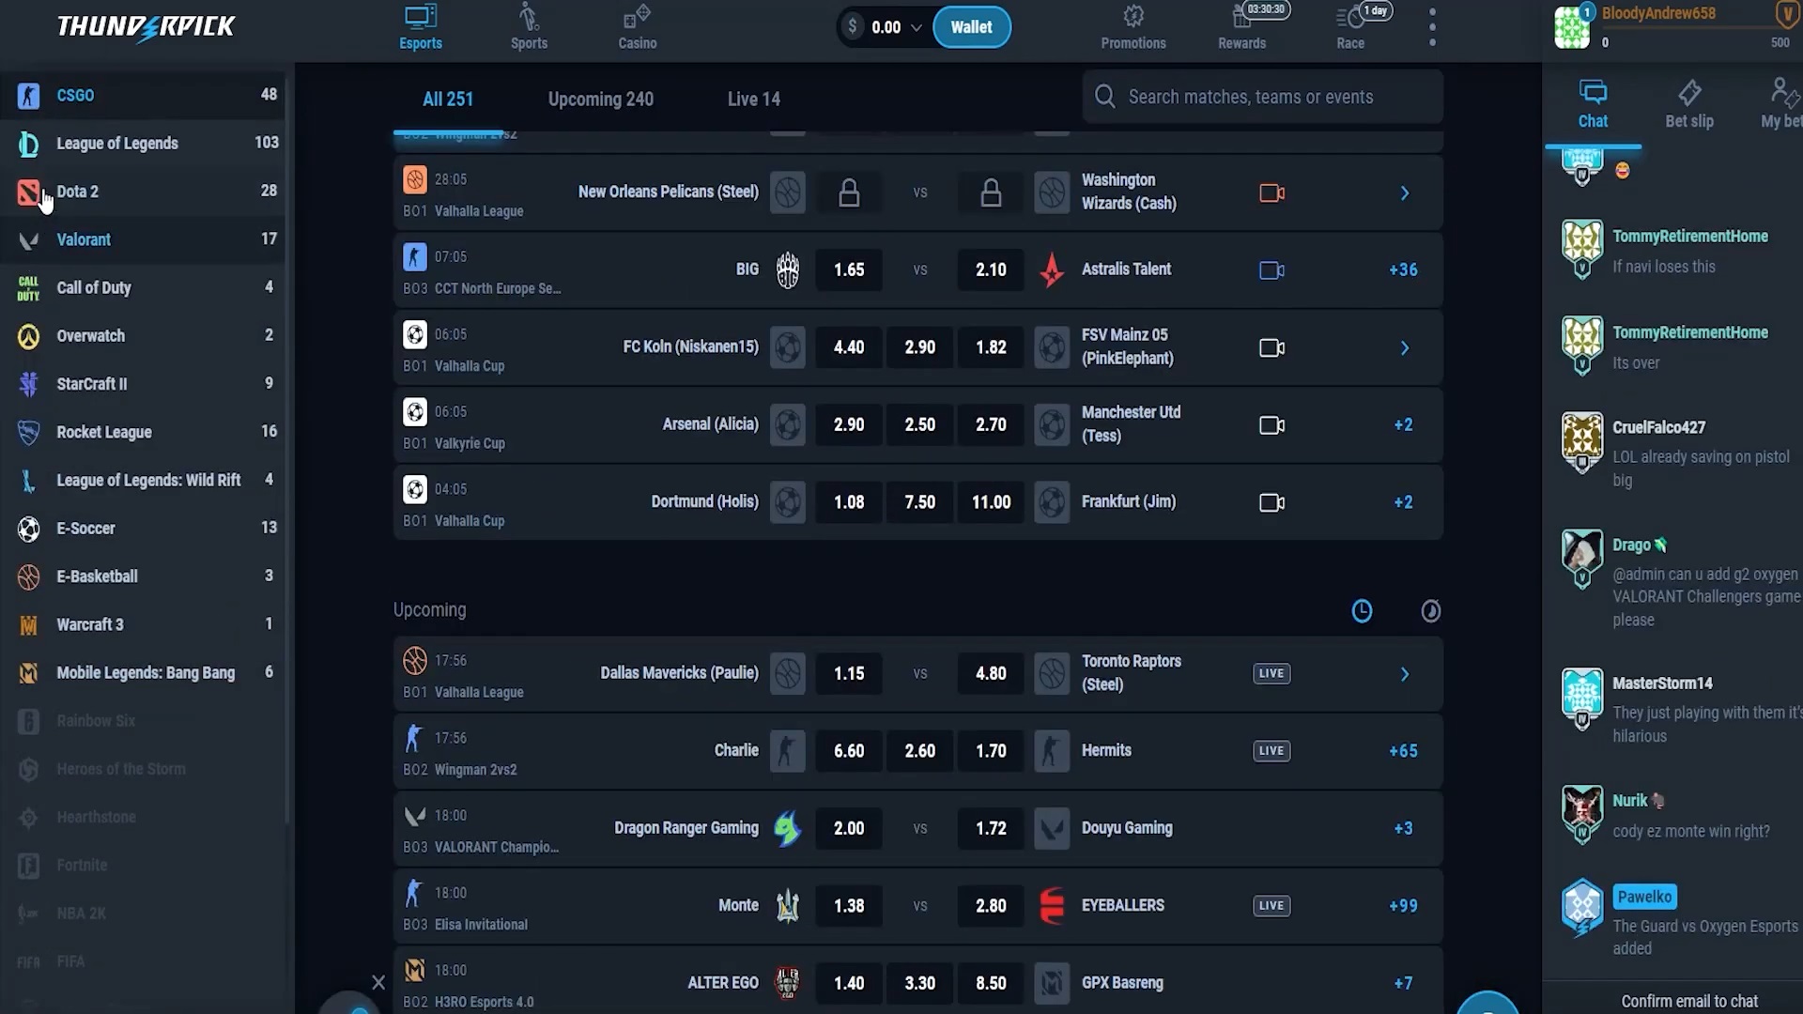1803x1014 pixels.
Task: Click the blue progress bar under All 251
Action: [x=448, y=132]
